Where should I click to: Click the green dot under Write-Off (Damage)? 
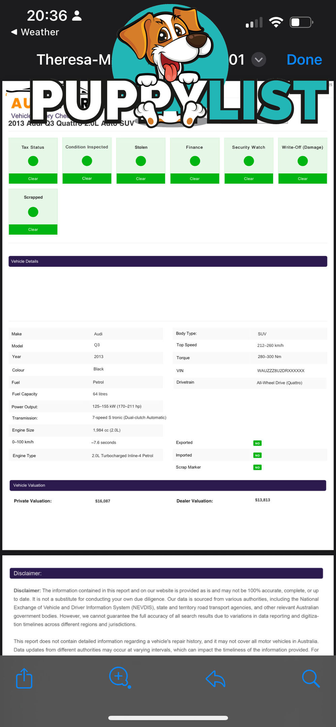pyautogui.click(x=303, y=161)
